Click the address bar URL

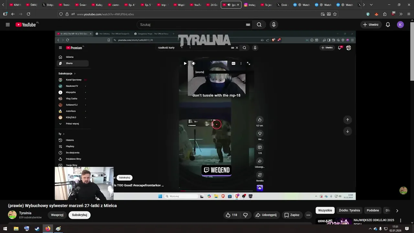pos(105,14)
